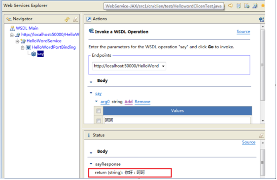Click the Status panel info icon
The height and width of the screenshot is (180, 277).
pyautogui.click(x=89, y=135)
